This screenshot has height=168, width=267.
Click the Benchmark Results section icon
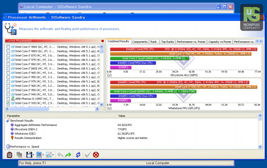pyautogui.click(x=8, y=121)
